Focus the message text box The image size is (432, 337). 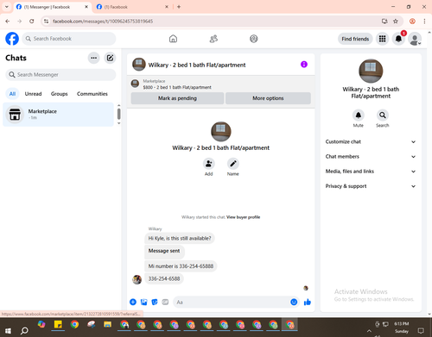point(232,303)
